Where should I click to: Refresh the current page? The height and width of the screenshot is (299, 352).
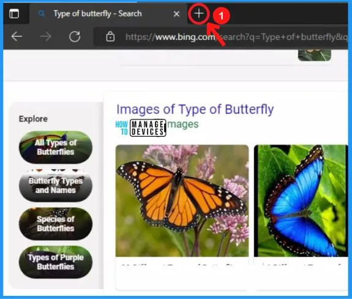[x=75, y=37]
